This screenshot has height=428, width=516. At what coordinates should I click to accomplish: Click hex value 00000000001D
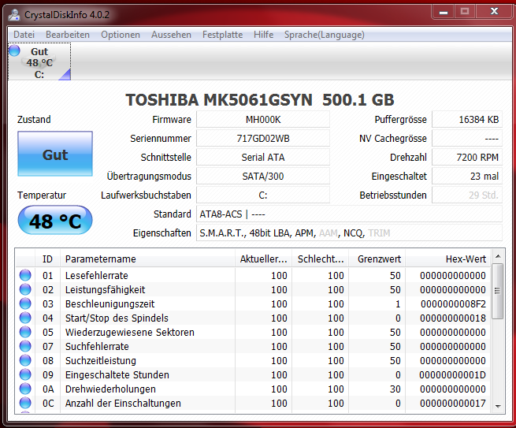[452, 374]
